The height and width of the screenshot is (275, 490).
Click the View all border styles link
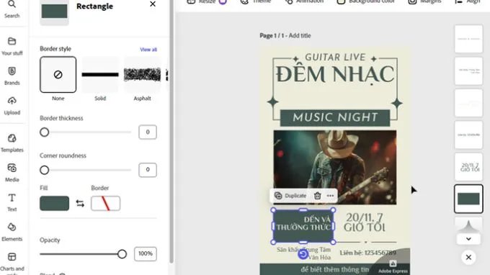tap(148, 50)
